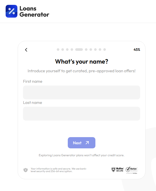This screenshot has height=191, width=156.
Task: Focus the Last name input field
Action: coord(82,114)
